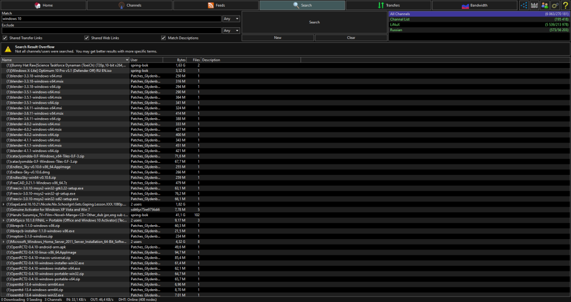The height and width of the screenshot is (302, 571).
Task: Select blender-4.0.2-windows-x64.msi result
Action: [285, 124]
